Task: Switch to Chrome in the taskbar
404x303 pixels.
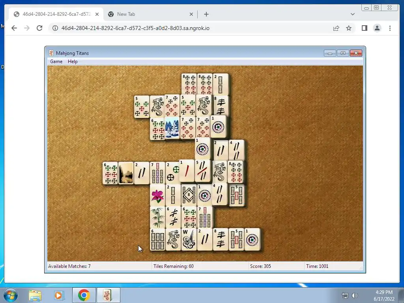Action: tap(84, 295)
